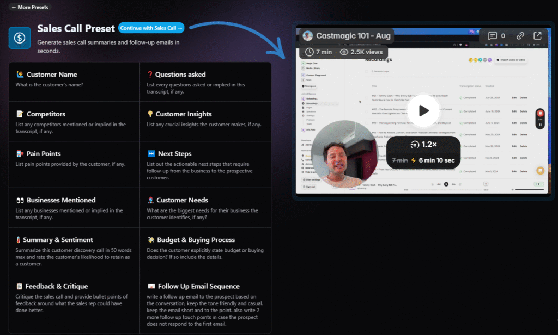Viewport: 558px width, 335px height.
Task: Play the Castmagic 101 video
Action: point(423,110)
